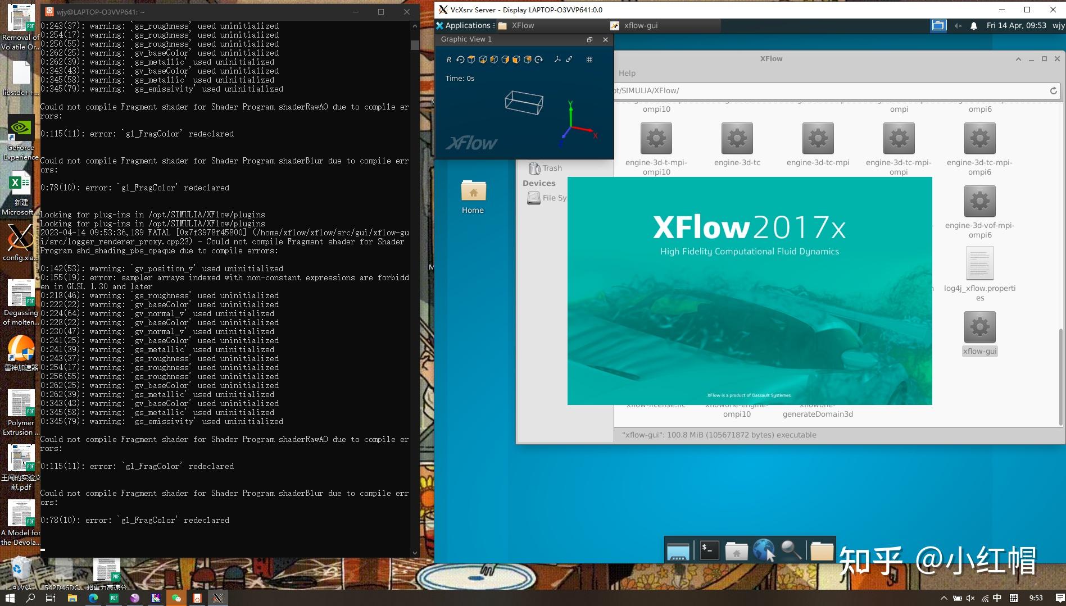This screenshot has height=606, width=1066.
Task: Open the folder icon at dock's end
Action: [x=822, y=551]
